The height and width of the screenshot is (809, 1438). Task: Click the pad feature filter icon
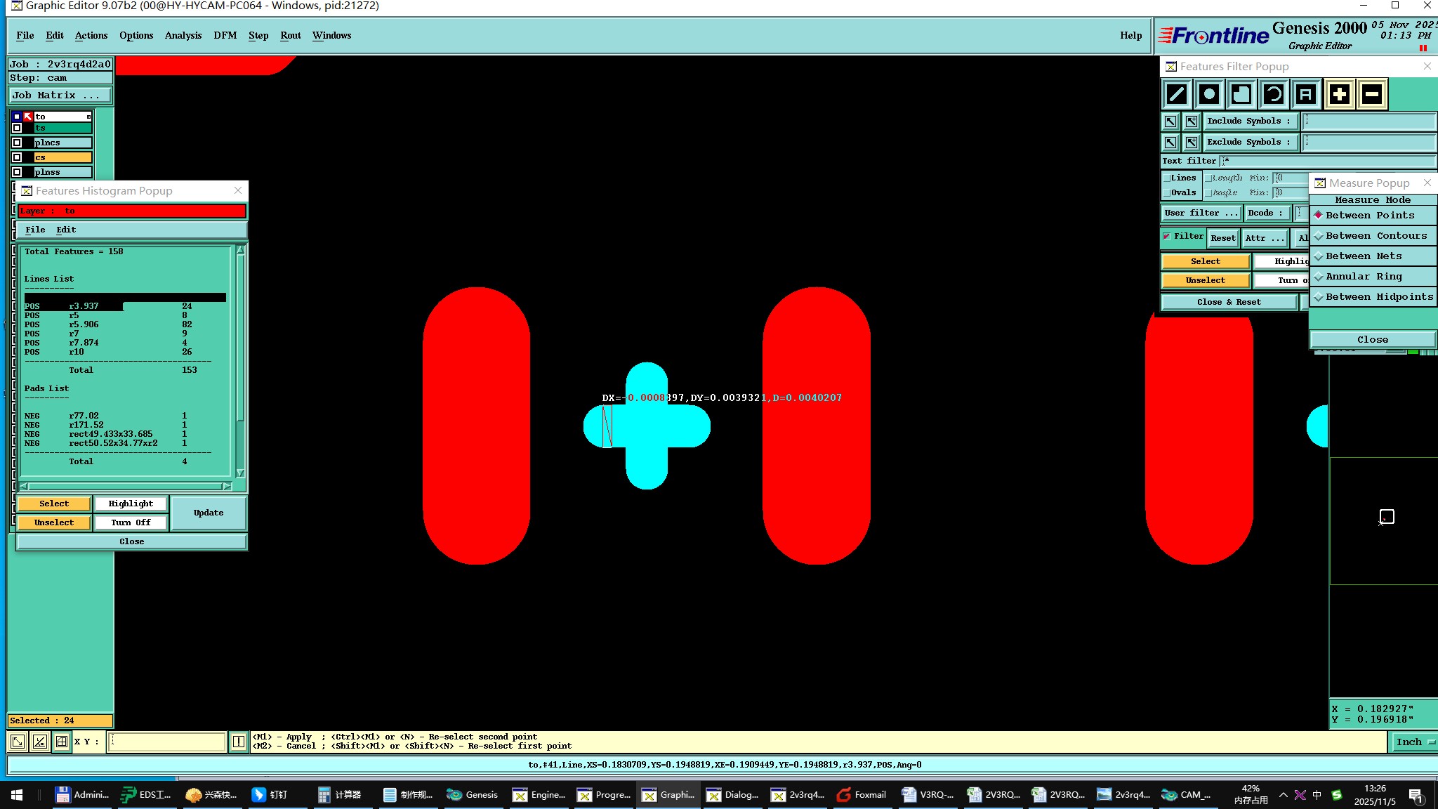click(x=1209, y=94)
